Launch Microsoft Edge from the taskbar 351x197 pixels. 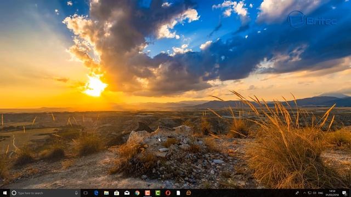click(x=96, y=193)
